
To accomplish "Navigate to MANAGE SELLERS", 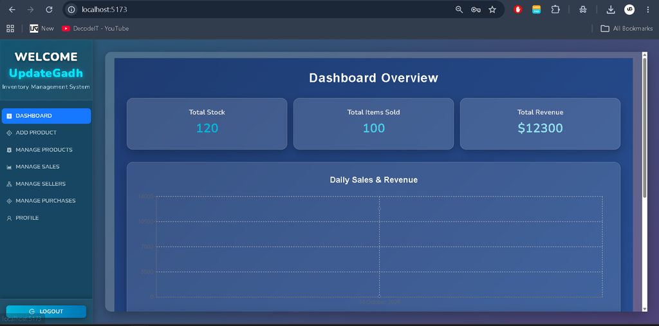I will pyautogui.click(x=46, y=184).
